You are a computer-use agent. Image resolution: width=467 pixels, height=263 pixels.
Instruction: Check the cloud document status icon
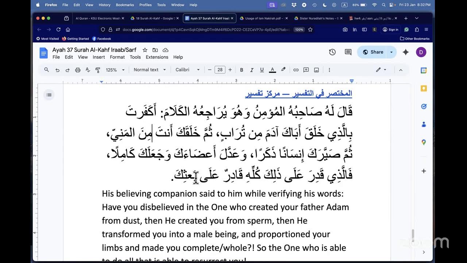pos(165,50)
